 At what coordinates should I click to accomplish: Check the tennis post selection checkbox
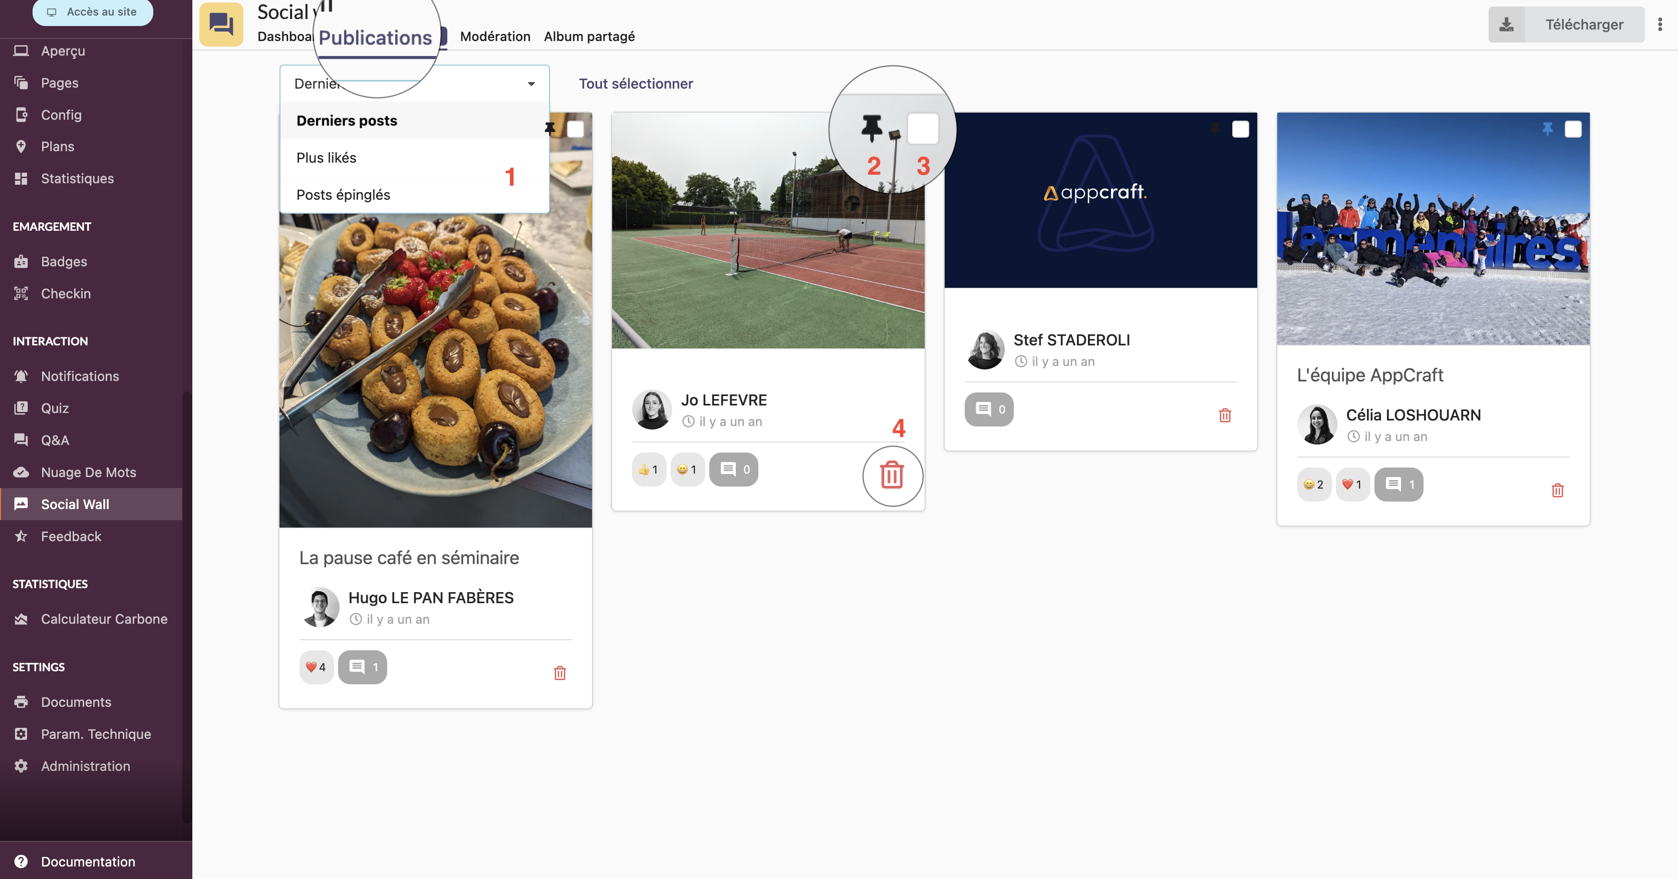(922, 128)
